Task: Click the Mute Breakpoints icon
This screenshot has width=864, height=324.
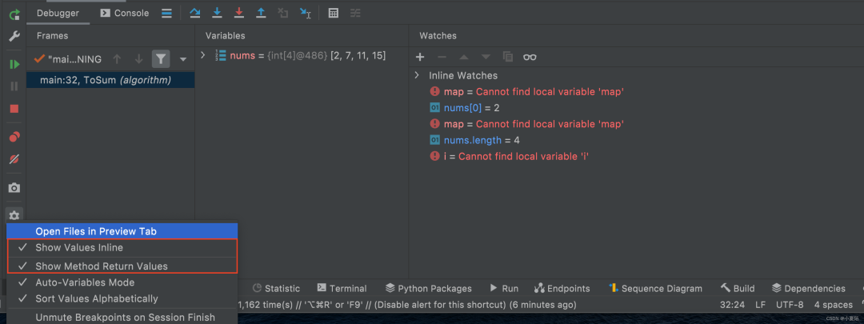Action: click(x=14, y=159)
